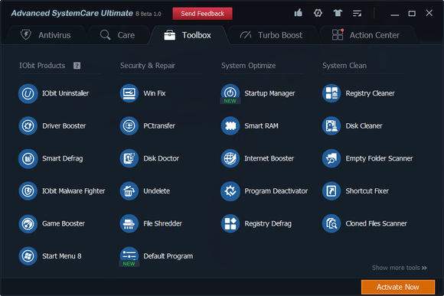
Task: Click the File Shredder label
Action: click(162, 223)
